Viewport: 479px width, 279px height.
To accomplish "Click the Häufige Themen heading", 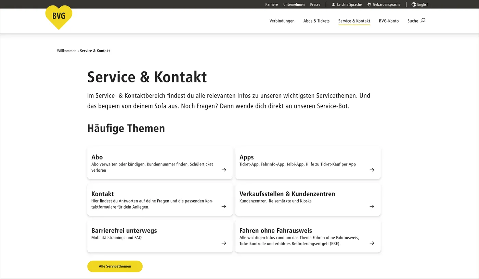I will (126, 129).
